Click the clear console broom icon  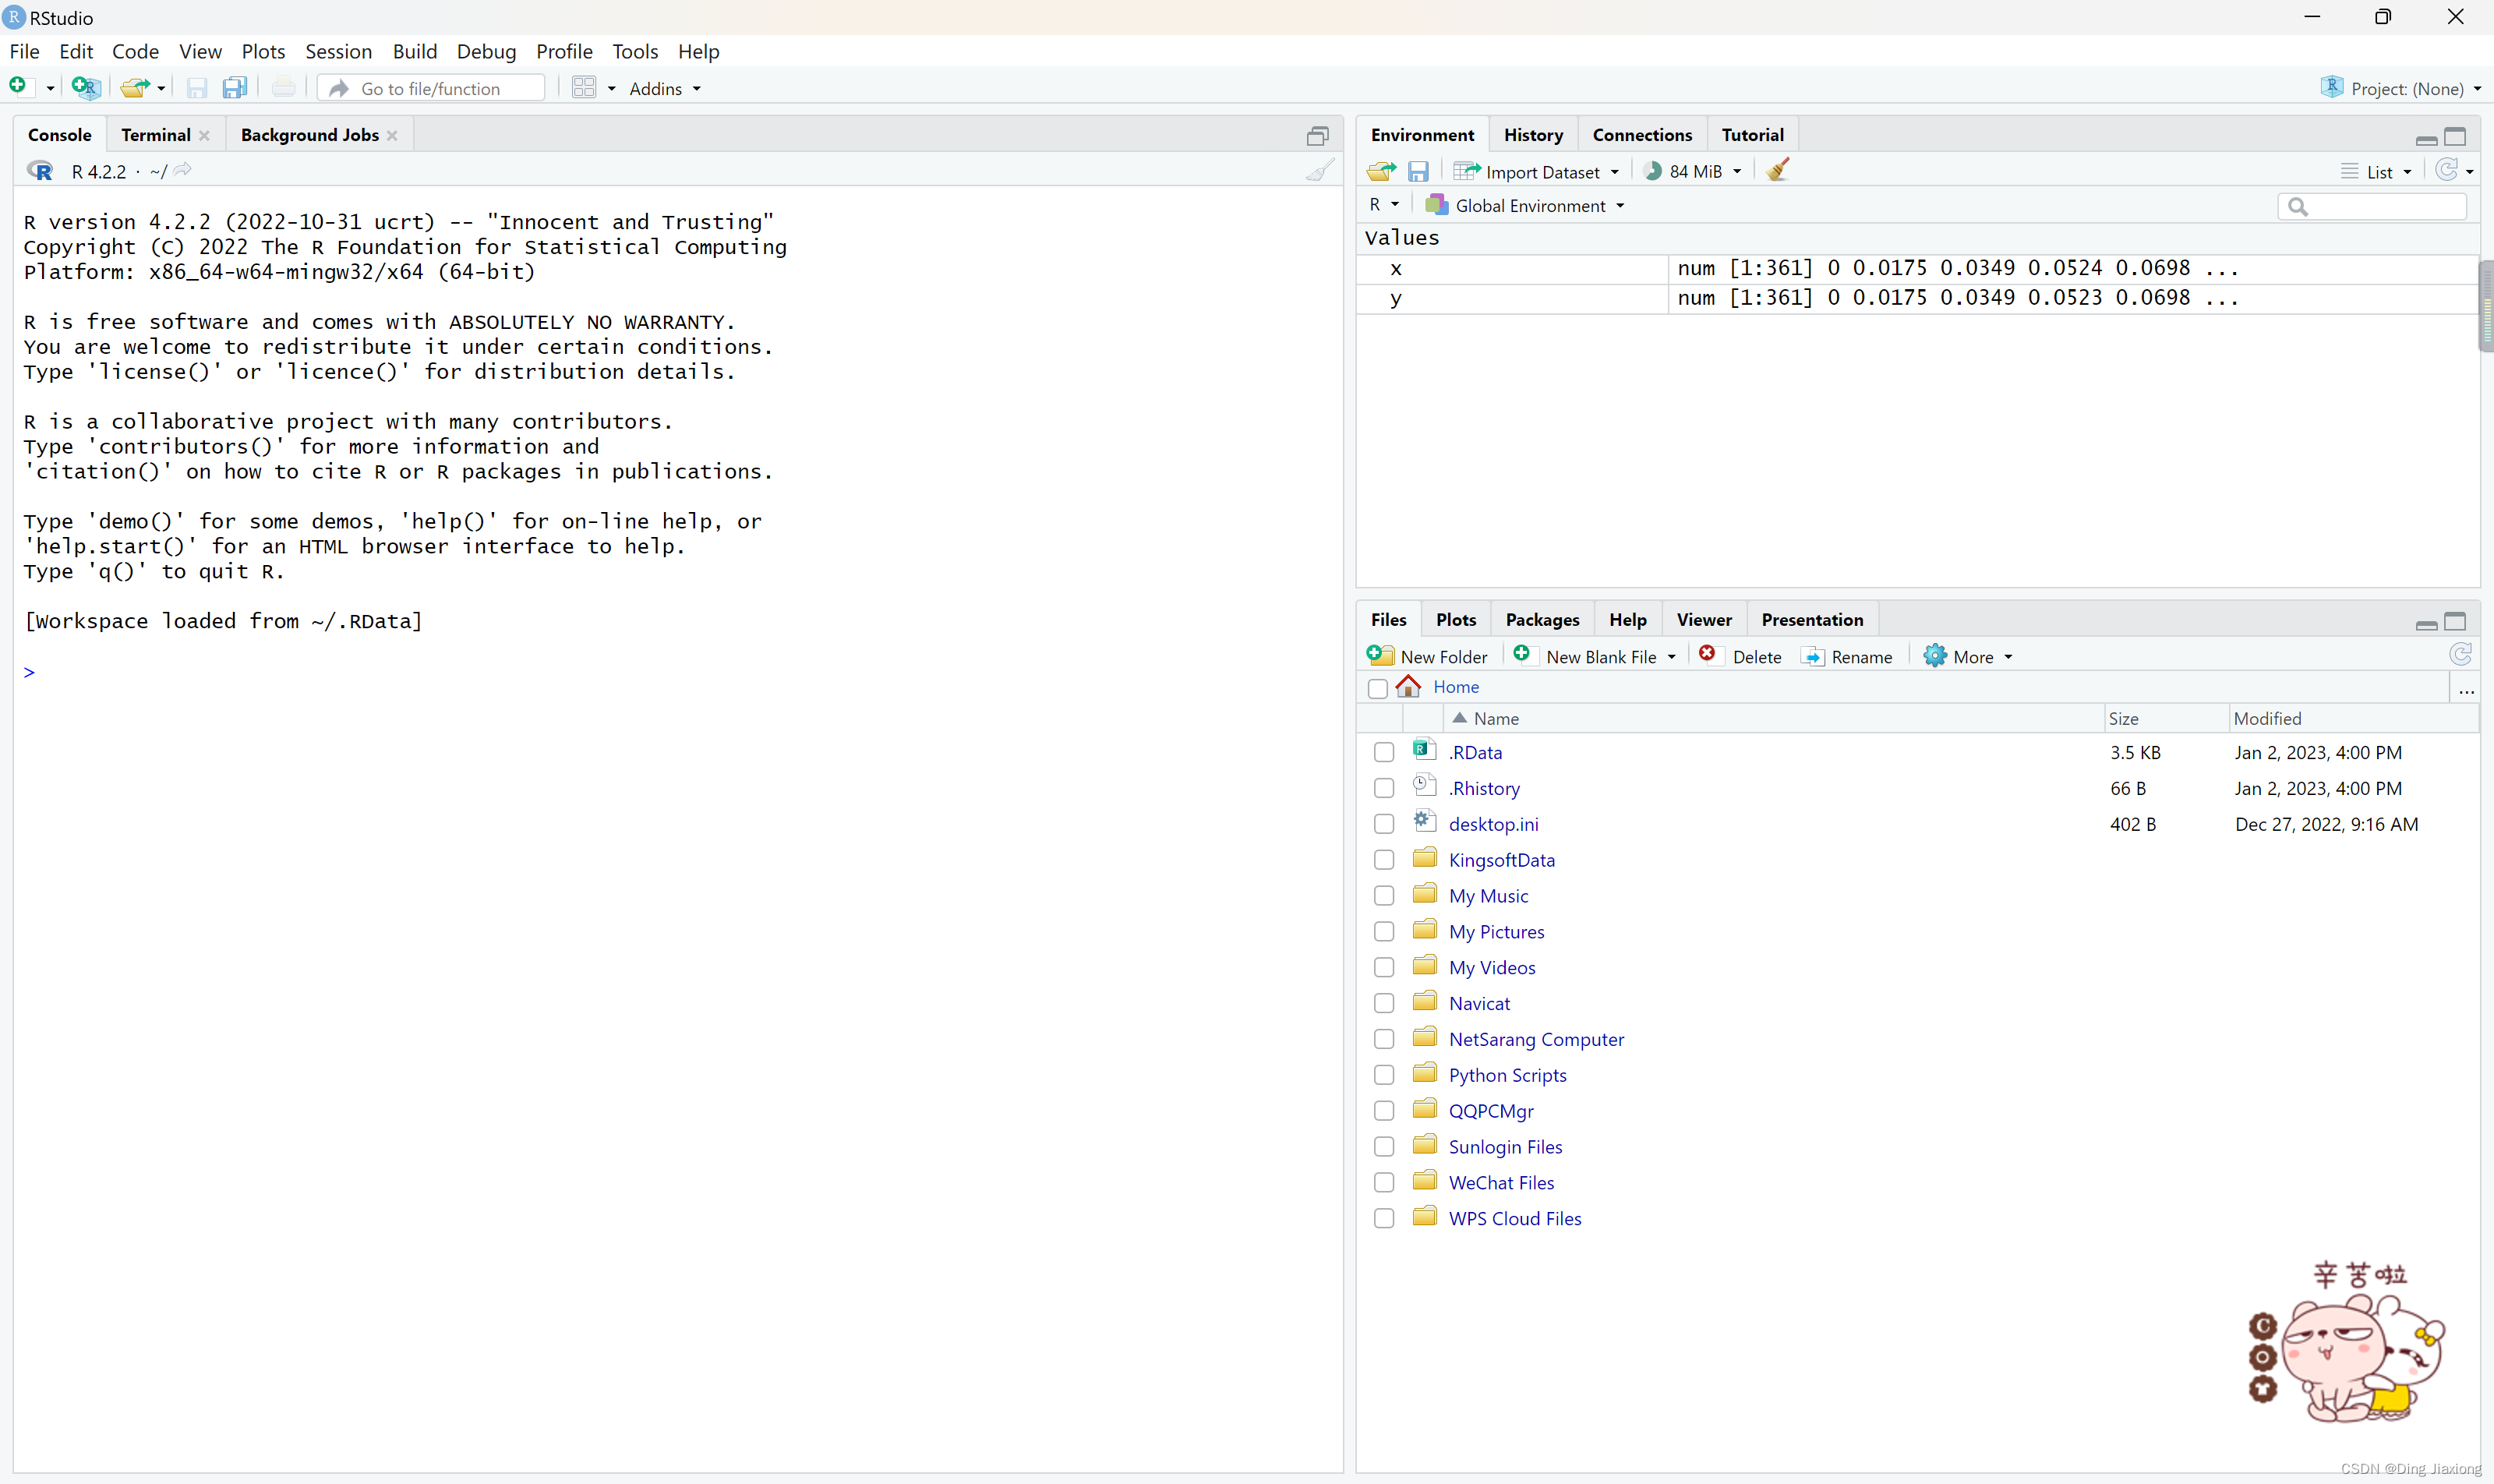pos(1319,171)
